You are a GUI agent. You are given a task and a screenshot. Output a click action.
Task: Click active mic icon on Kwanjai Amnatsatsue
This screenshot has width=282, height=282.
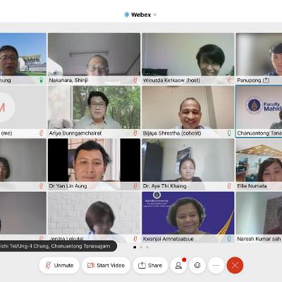coord(229,239)
